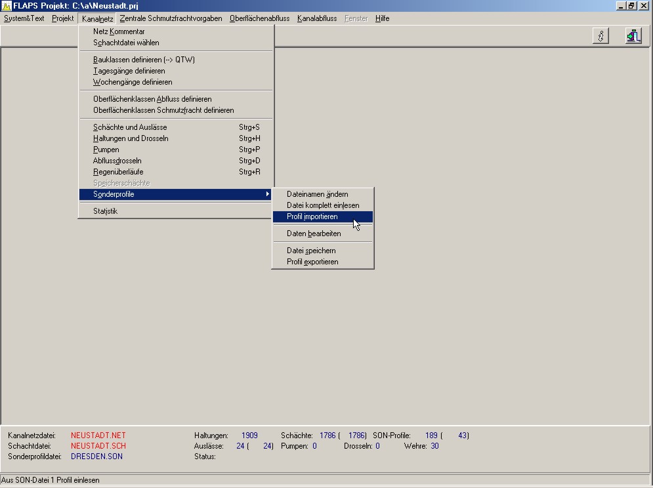The height and width of the screenshot is (488, 653).
Task: Click the NEUSTADT.SCH file name
Action: point(98,446)
